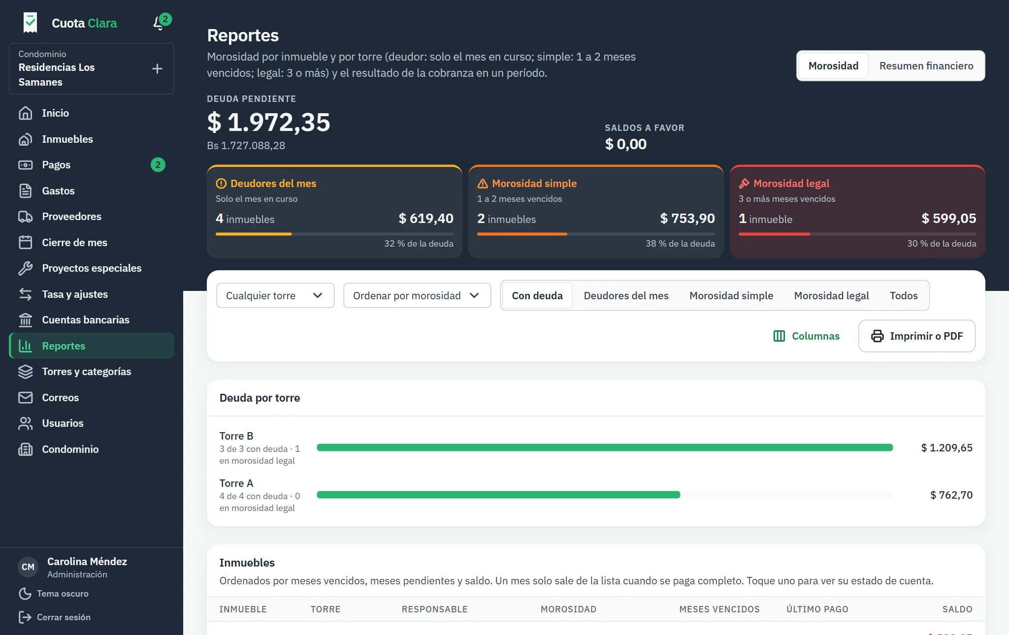Click the Gastos document icon

pyautogui.click(x=26, y=191)
